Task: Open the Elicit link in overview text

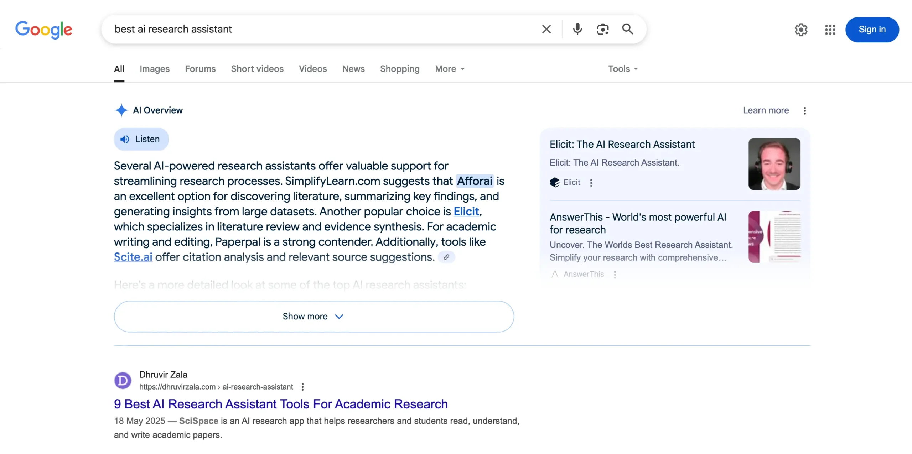Action: point(466,212)
